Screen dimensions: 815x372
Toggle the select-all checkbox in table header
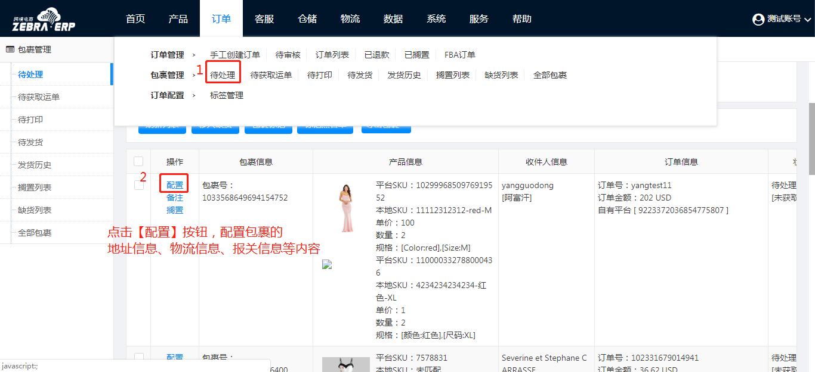[138, 161]
